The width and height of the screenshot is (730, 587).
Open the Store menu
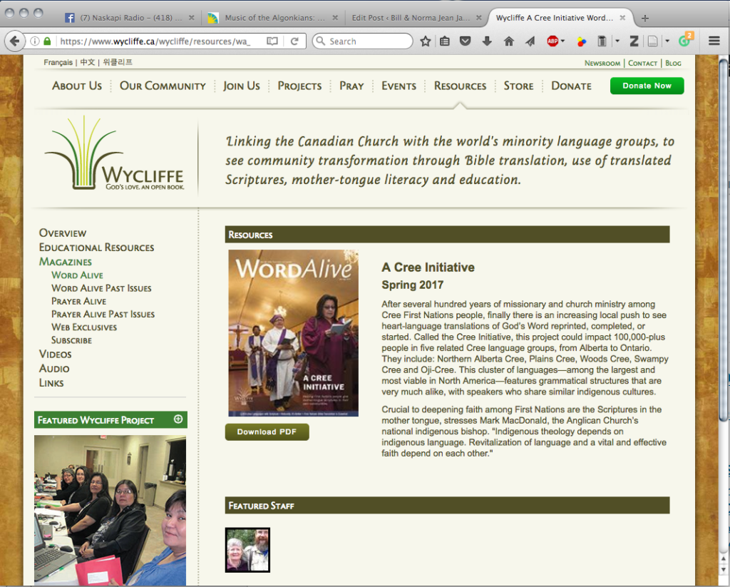[x=519, y=86]
